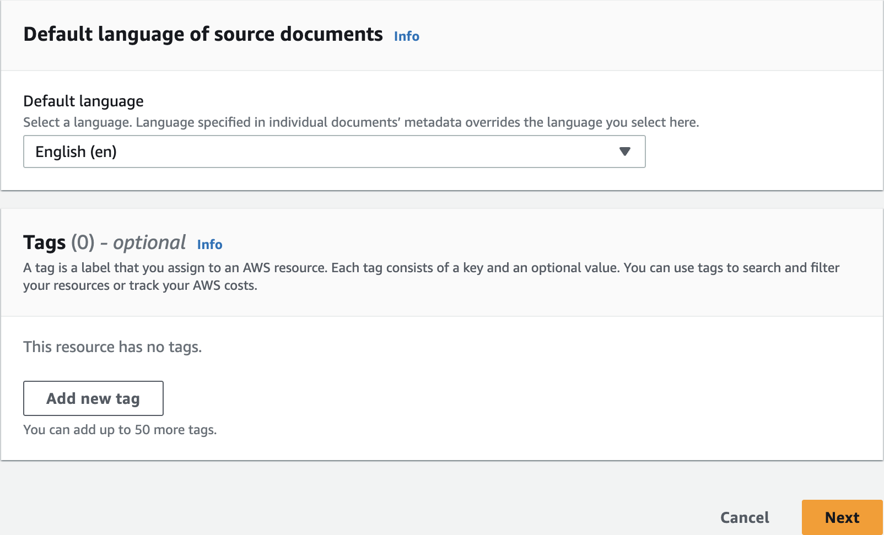Cancel the configuration wizard
Viewport: 884px width, 535px height.
click(745, 517)
